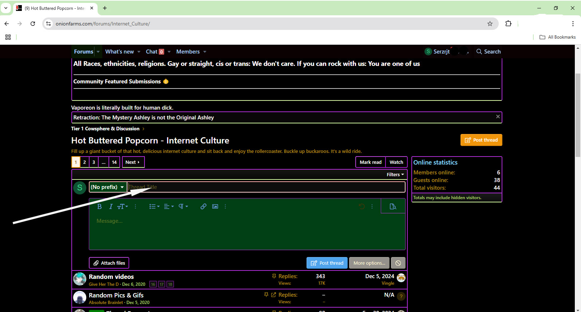Click the insert link icon in the editor
The width and height of the screenshot is (581, 312).
coord(203,206)
